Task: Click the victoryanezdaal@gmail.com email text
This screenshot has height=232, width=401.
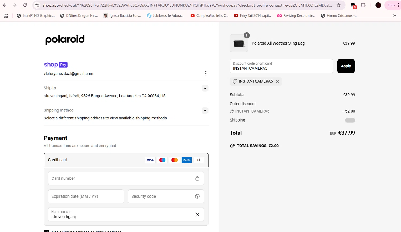Action: coord(68,74)
